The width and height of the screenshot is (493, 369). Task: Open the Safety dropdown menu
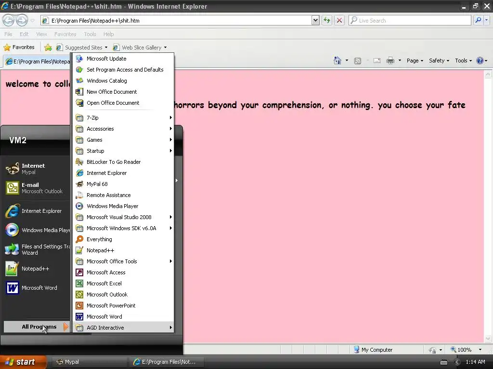tap(439, 61)
